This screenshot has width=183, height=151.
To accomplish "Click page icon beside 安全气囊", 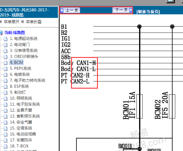I will [5, 122].
